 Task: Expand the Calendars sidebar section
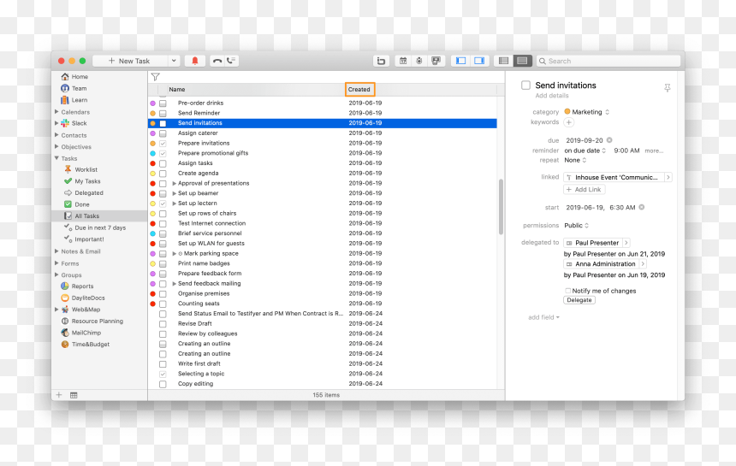(56, 111)
